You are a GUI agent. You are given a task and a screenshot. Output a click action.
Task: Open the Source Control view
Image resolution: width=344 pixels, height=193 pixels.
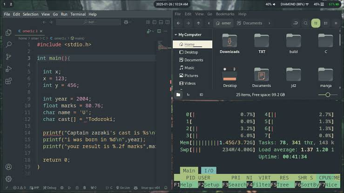[8, 57]
